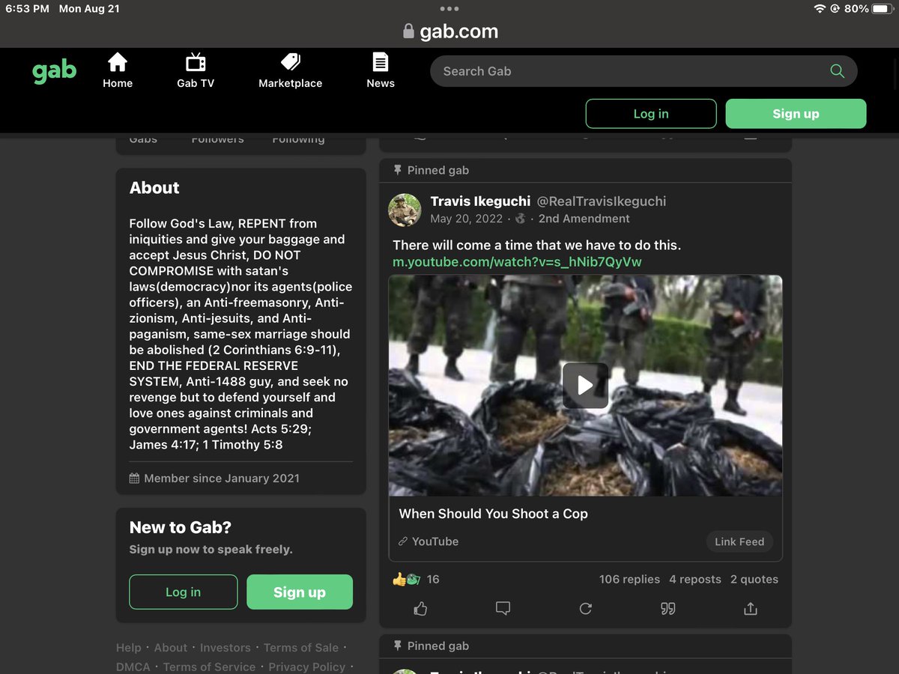The image size is (899, 674).
Task: Click the green search magnifier icon
Action: [x=837, y=71]
